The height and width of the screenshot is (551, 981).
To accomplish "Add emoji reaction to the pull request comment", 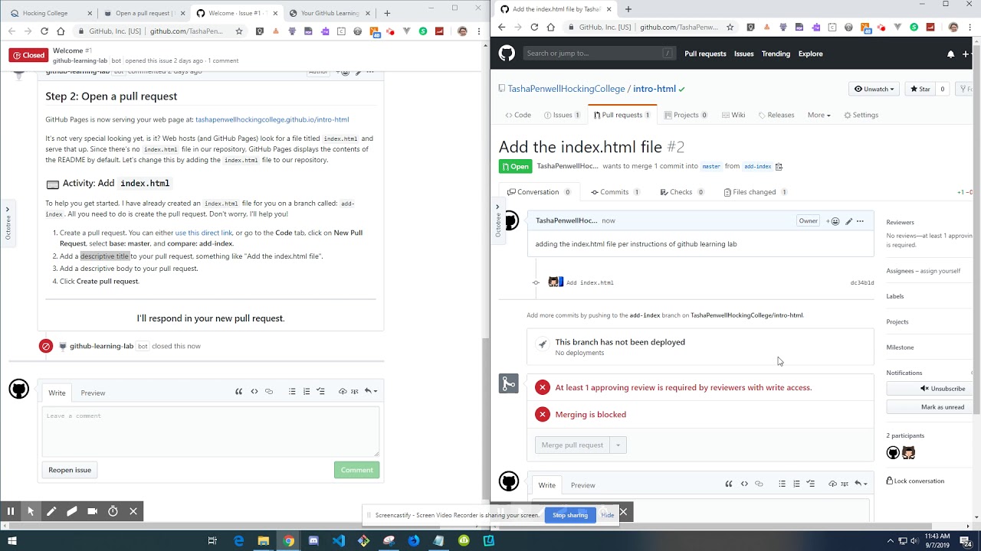I will (x=833, y=221).
